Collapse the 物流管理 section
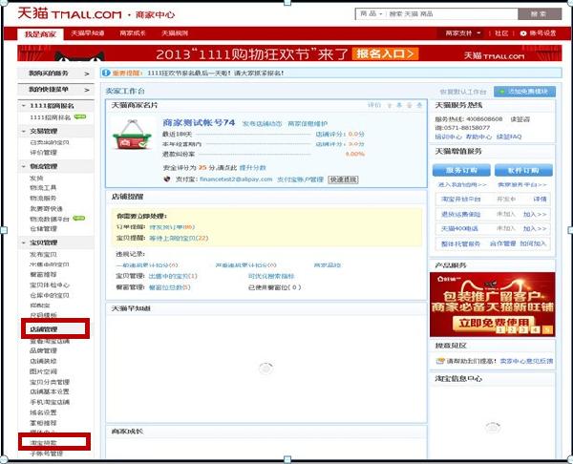This screenshot has width=573, height=464. tap(23, 166)
